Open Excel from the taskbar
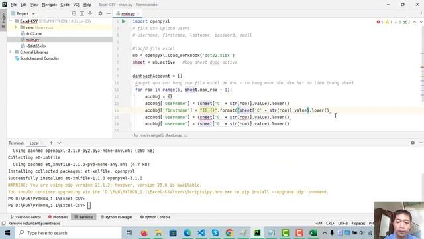 (313, 233)
